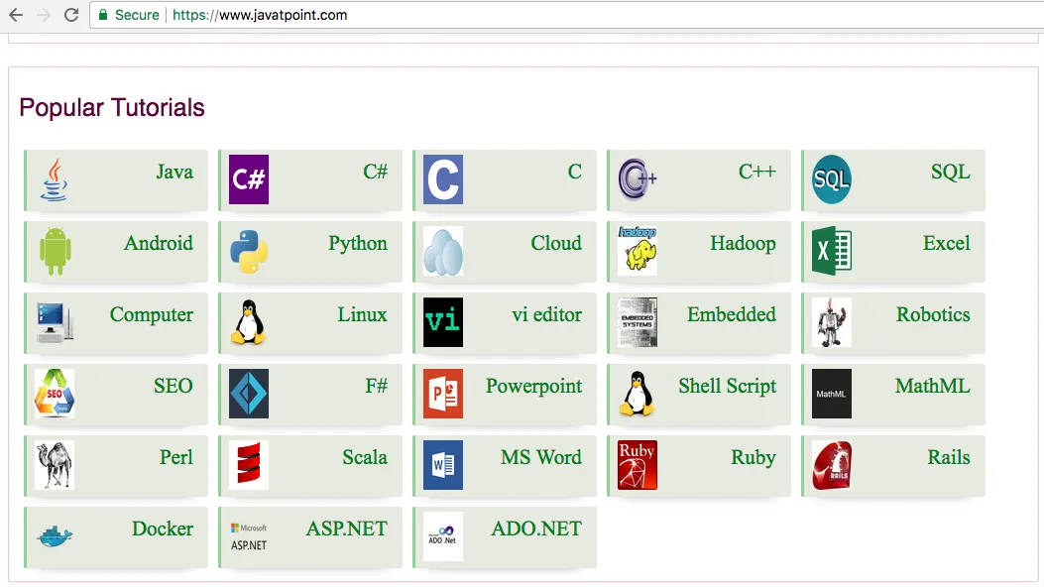The image size is (1044, 587).
Task: Visit the Excel tutorial link
Action: tap(946, 243)
